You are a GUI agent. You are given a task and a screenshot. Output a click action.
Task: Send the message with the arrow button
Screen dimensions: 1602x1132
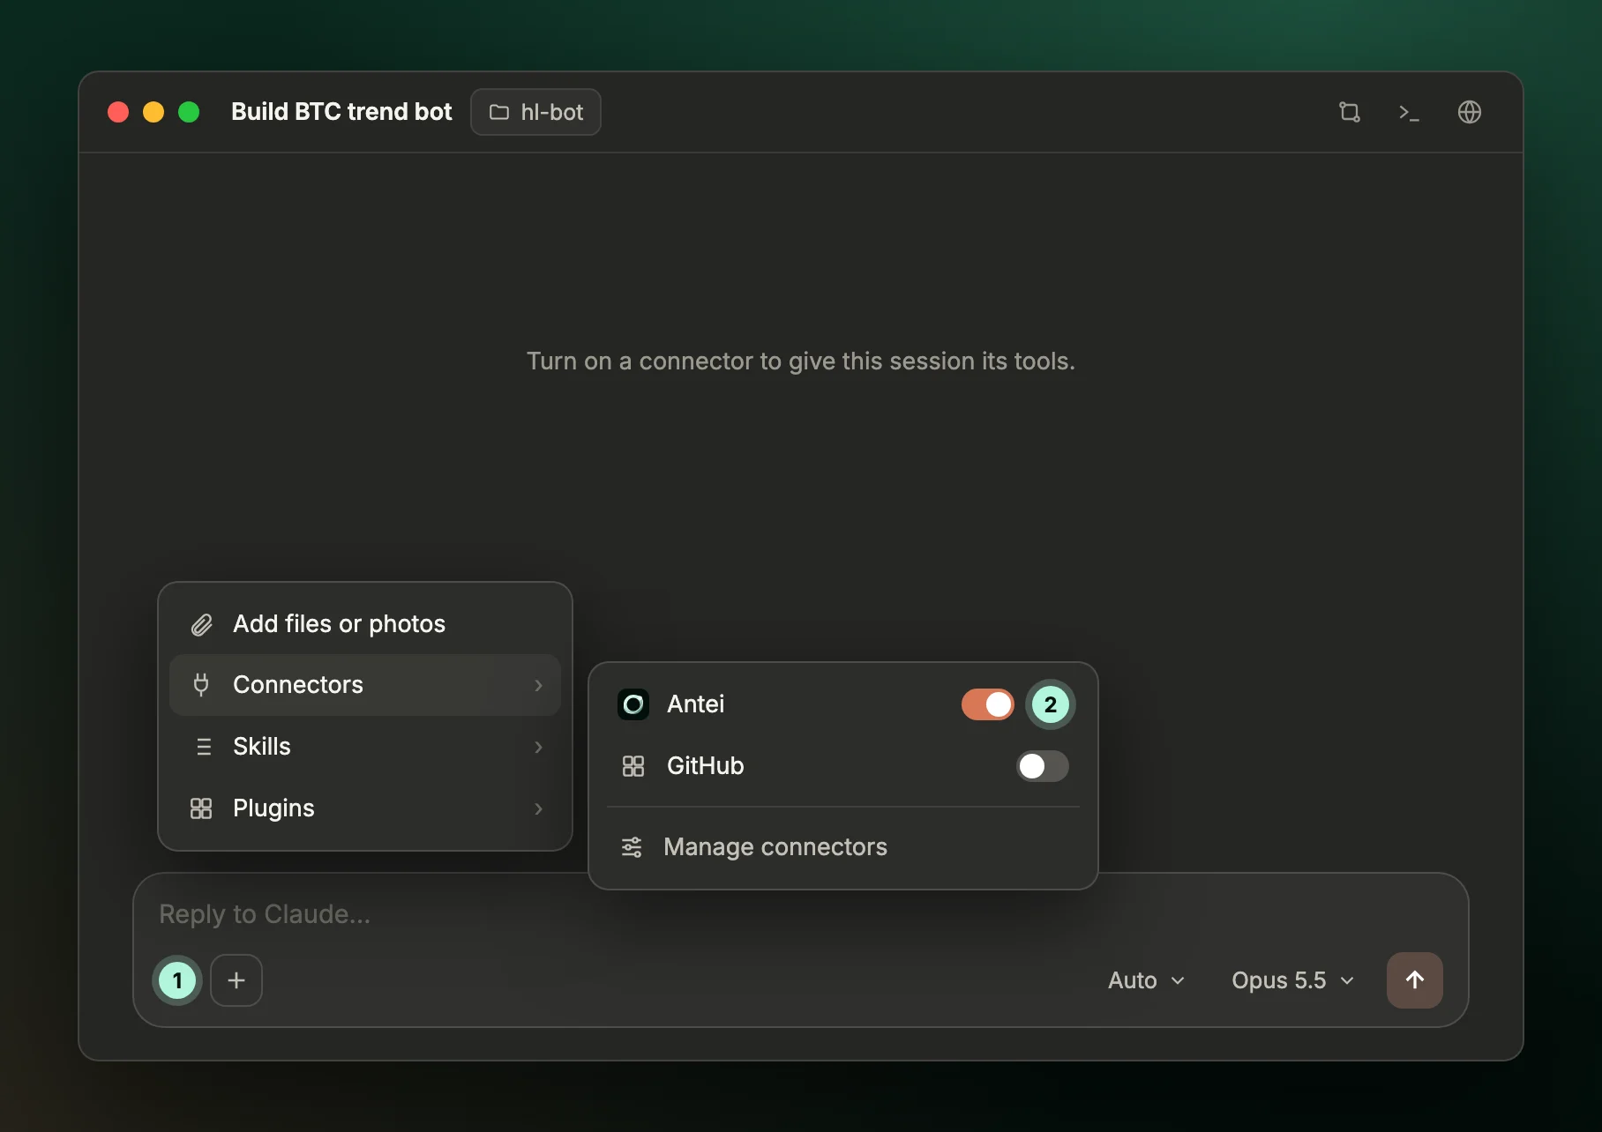(1415, 980)
